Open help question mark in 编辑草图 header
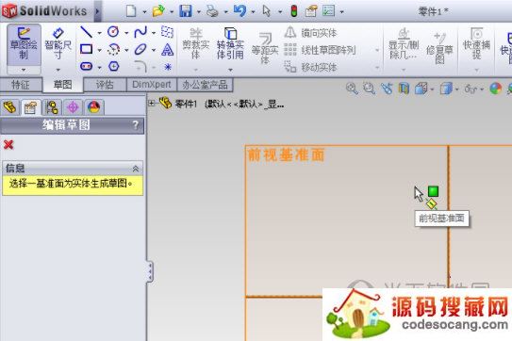The width and height of the screenshot is (512, 341). pos(136,125)
